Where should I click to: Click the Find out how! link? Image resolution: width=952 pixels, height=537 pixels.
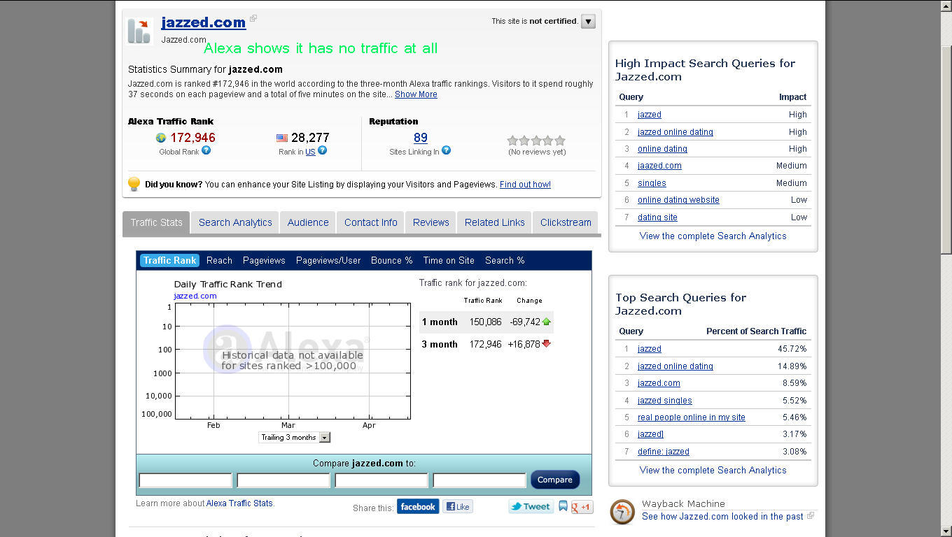(x=525, y=185)
